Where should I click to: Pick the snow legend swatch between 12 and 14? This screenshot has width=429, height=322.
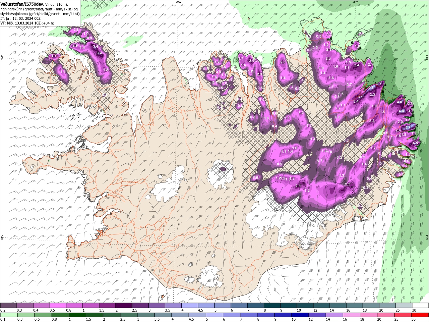(x=321, y=306)
